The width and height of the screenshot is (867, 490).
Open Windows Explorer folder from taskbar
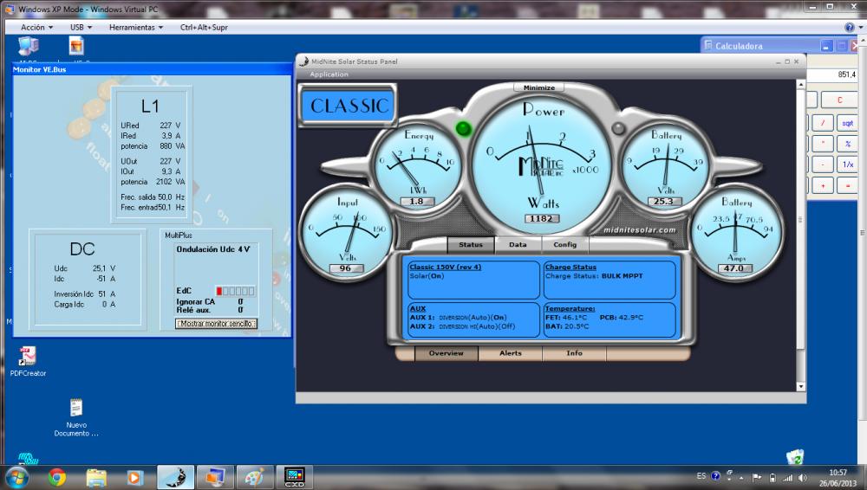point(96,477)
